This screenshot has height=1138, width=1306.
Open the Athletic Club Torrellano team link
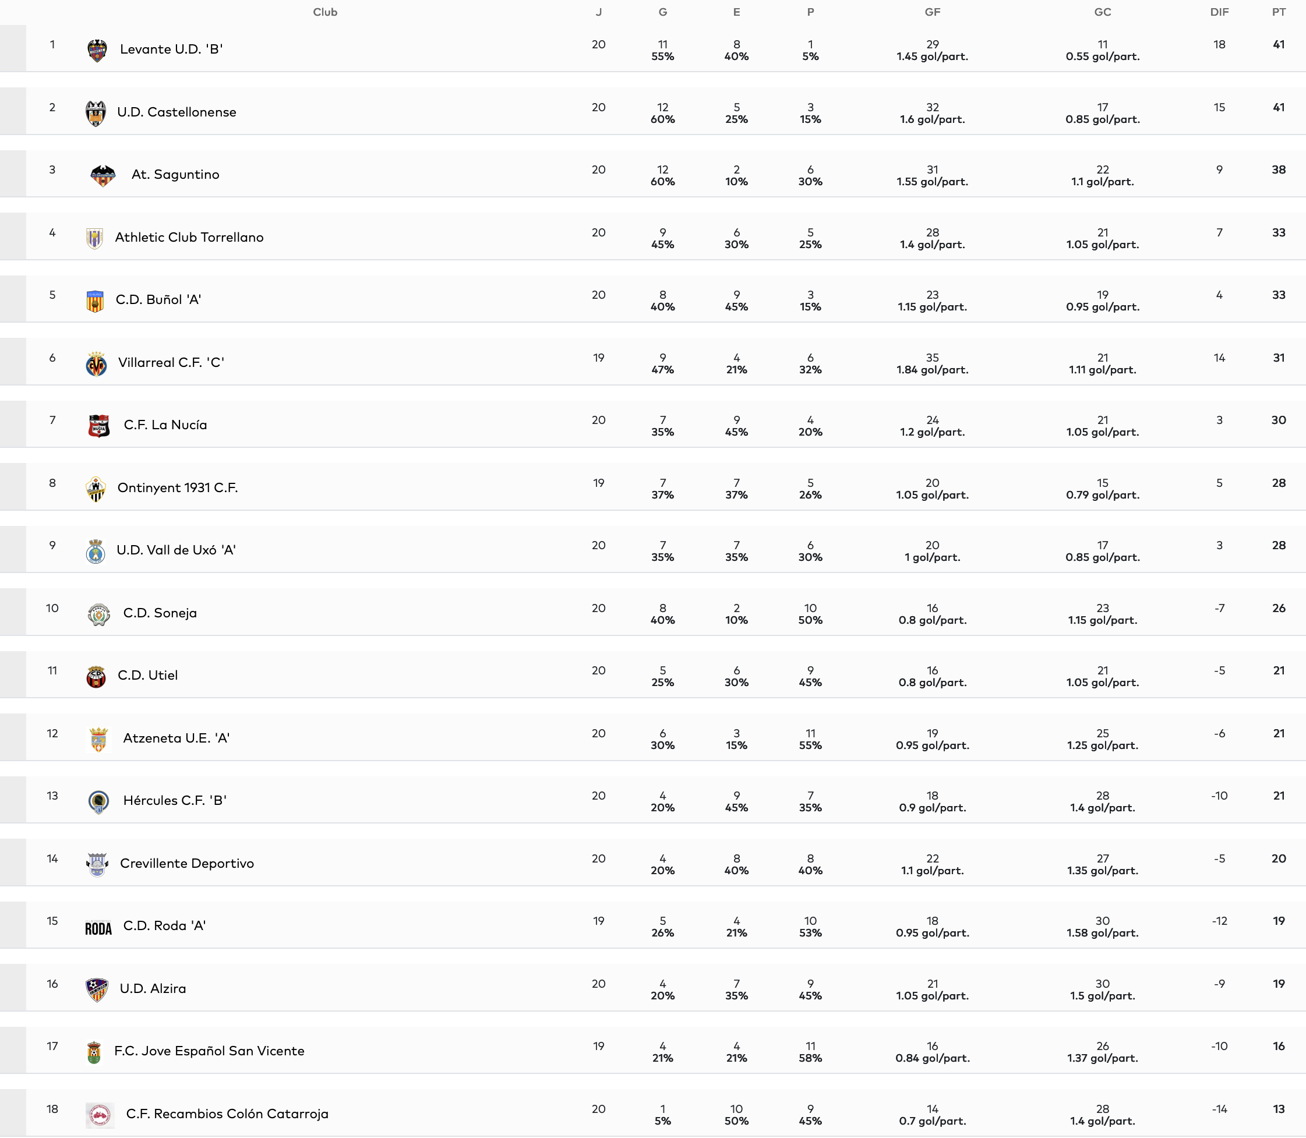point(189,238)
